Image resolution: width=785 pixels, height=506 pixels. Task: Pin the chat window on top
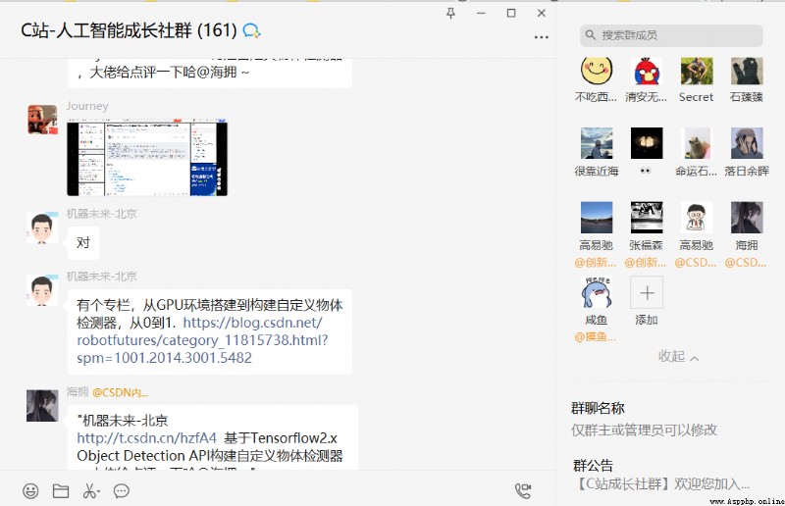pyautogui.click(x=450, y=14)
